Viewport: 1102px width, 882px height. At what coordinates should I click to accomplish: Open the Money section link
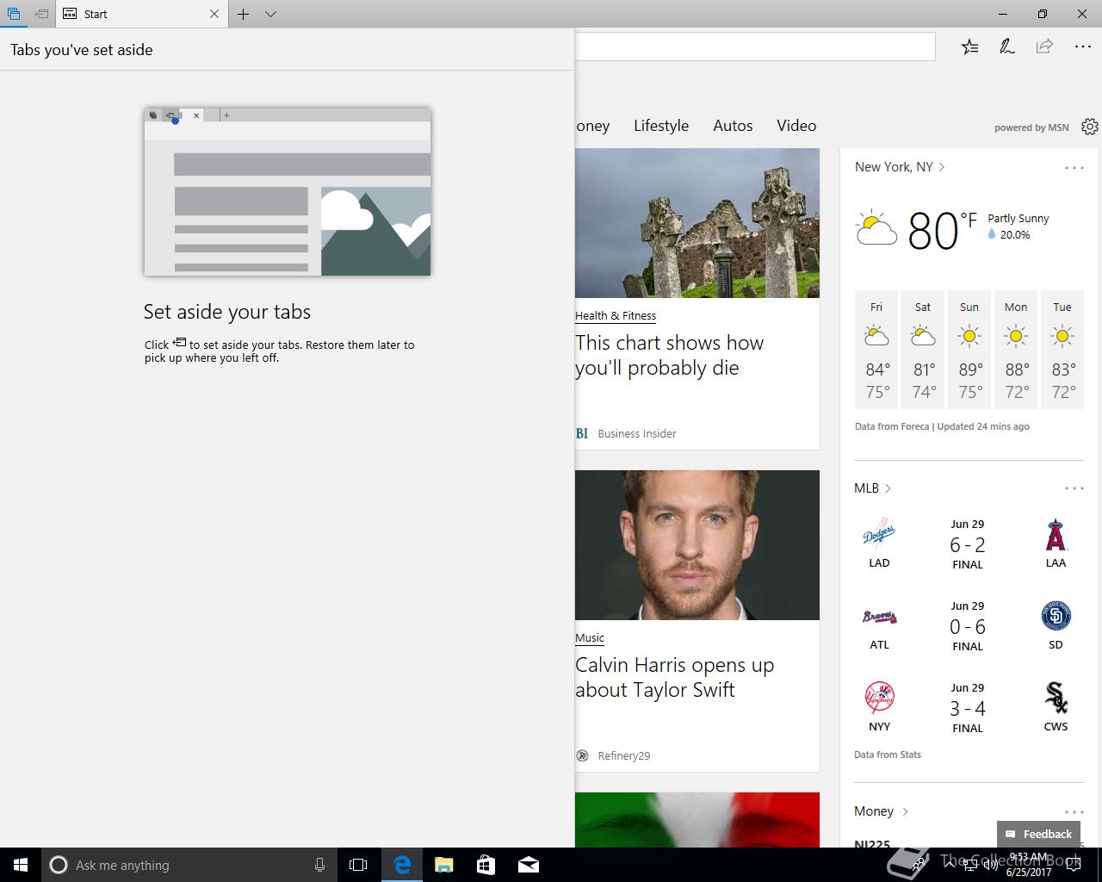(881, 811)
